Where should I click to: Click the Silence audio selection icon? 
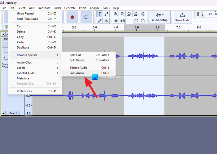[x=122, y=21]
